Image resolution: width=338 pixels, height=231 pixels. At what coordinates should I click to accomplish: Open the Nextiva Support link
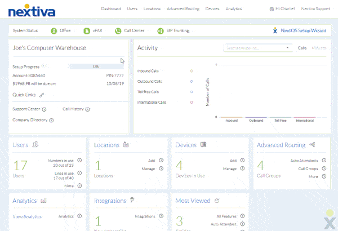point(315,9)
